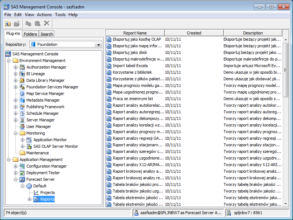
Task: Click the BI Lineage icon
Action: tap(22, 74)
